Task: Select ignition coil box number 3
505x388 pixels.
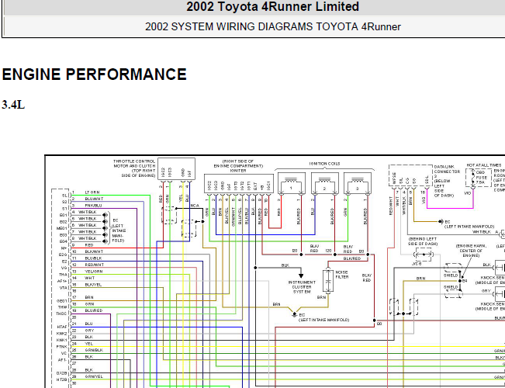Action: pos(358,183)
